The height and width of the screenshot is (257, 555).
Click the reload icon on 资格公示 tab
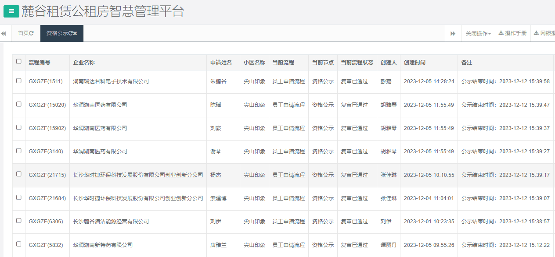[x=70, y=33]
